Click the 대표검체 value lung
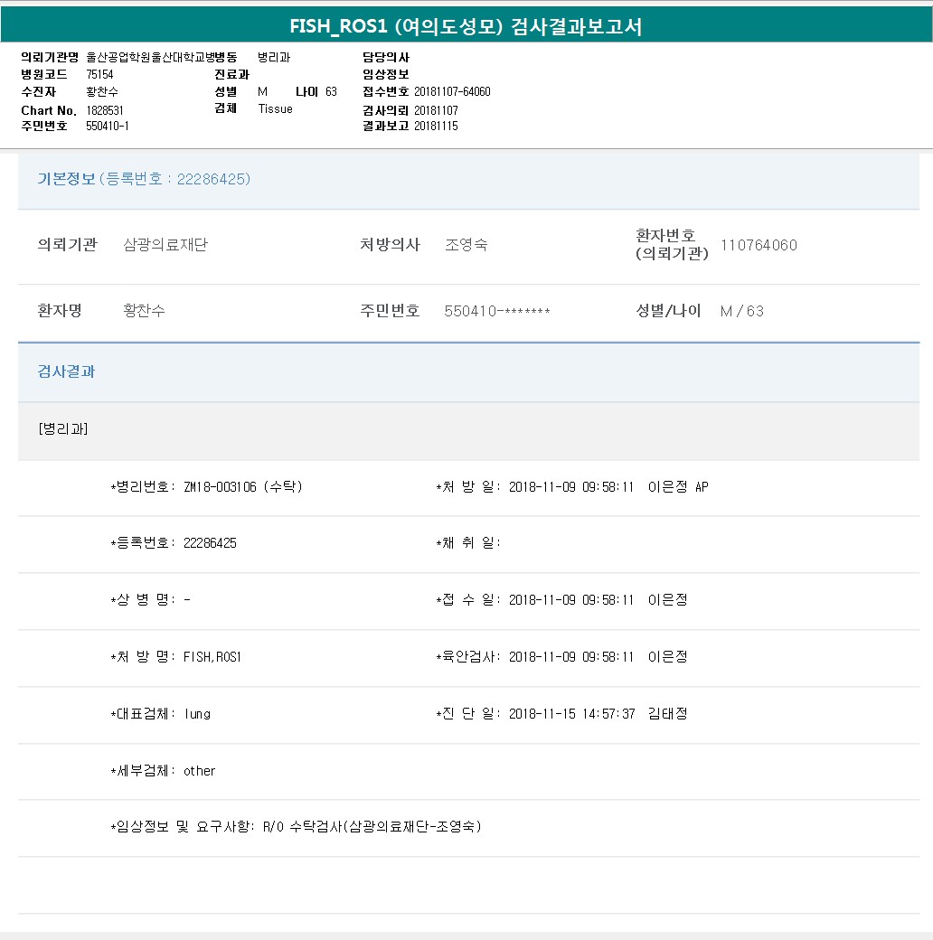This screenshot has width=933, height=940. point(197,713)
